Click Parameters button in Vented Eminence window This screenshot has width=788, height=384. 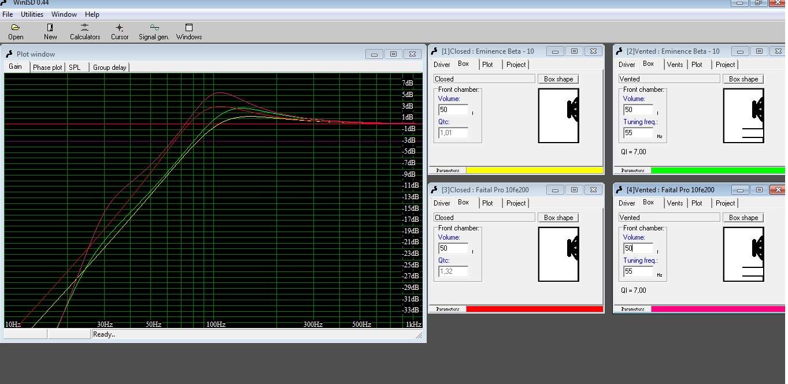pyautogui.click(x=632, y=170)
